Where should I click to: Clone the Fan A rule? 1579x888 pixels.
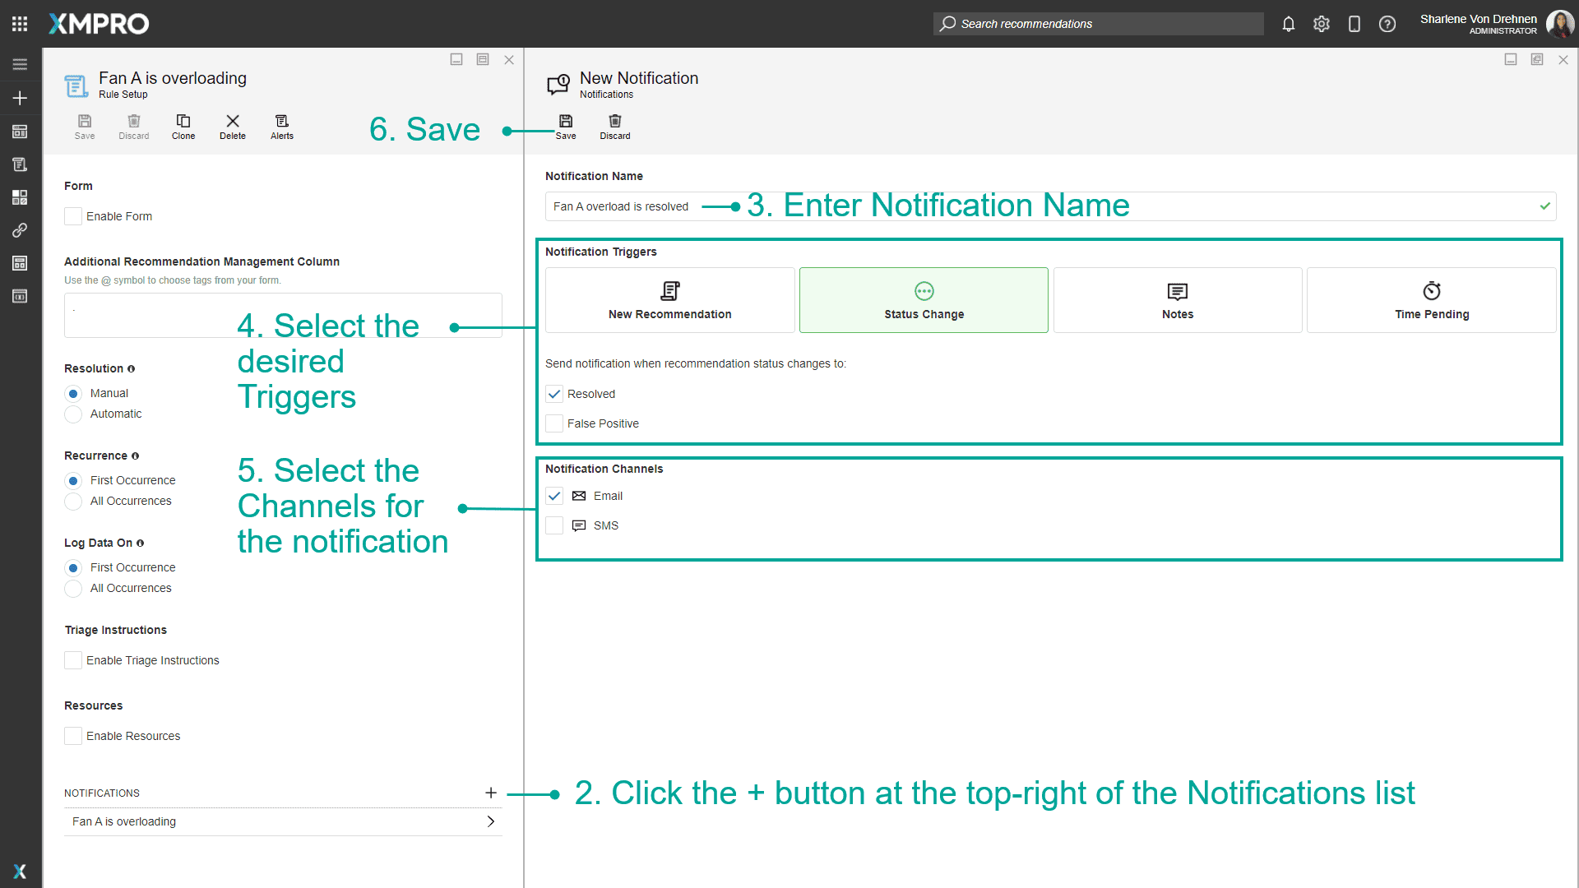point(183,127)
